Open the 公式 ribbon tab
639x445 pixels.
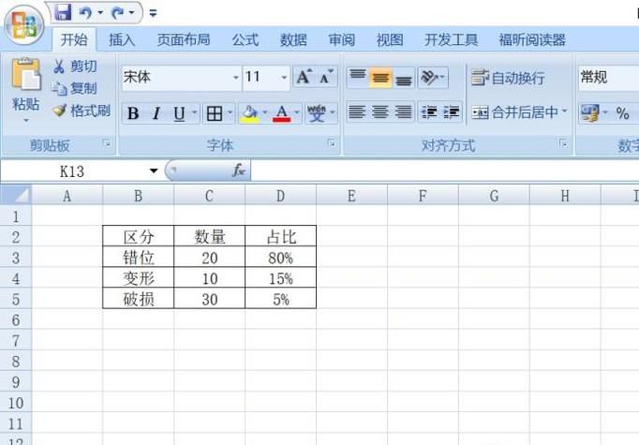245,40
